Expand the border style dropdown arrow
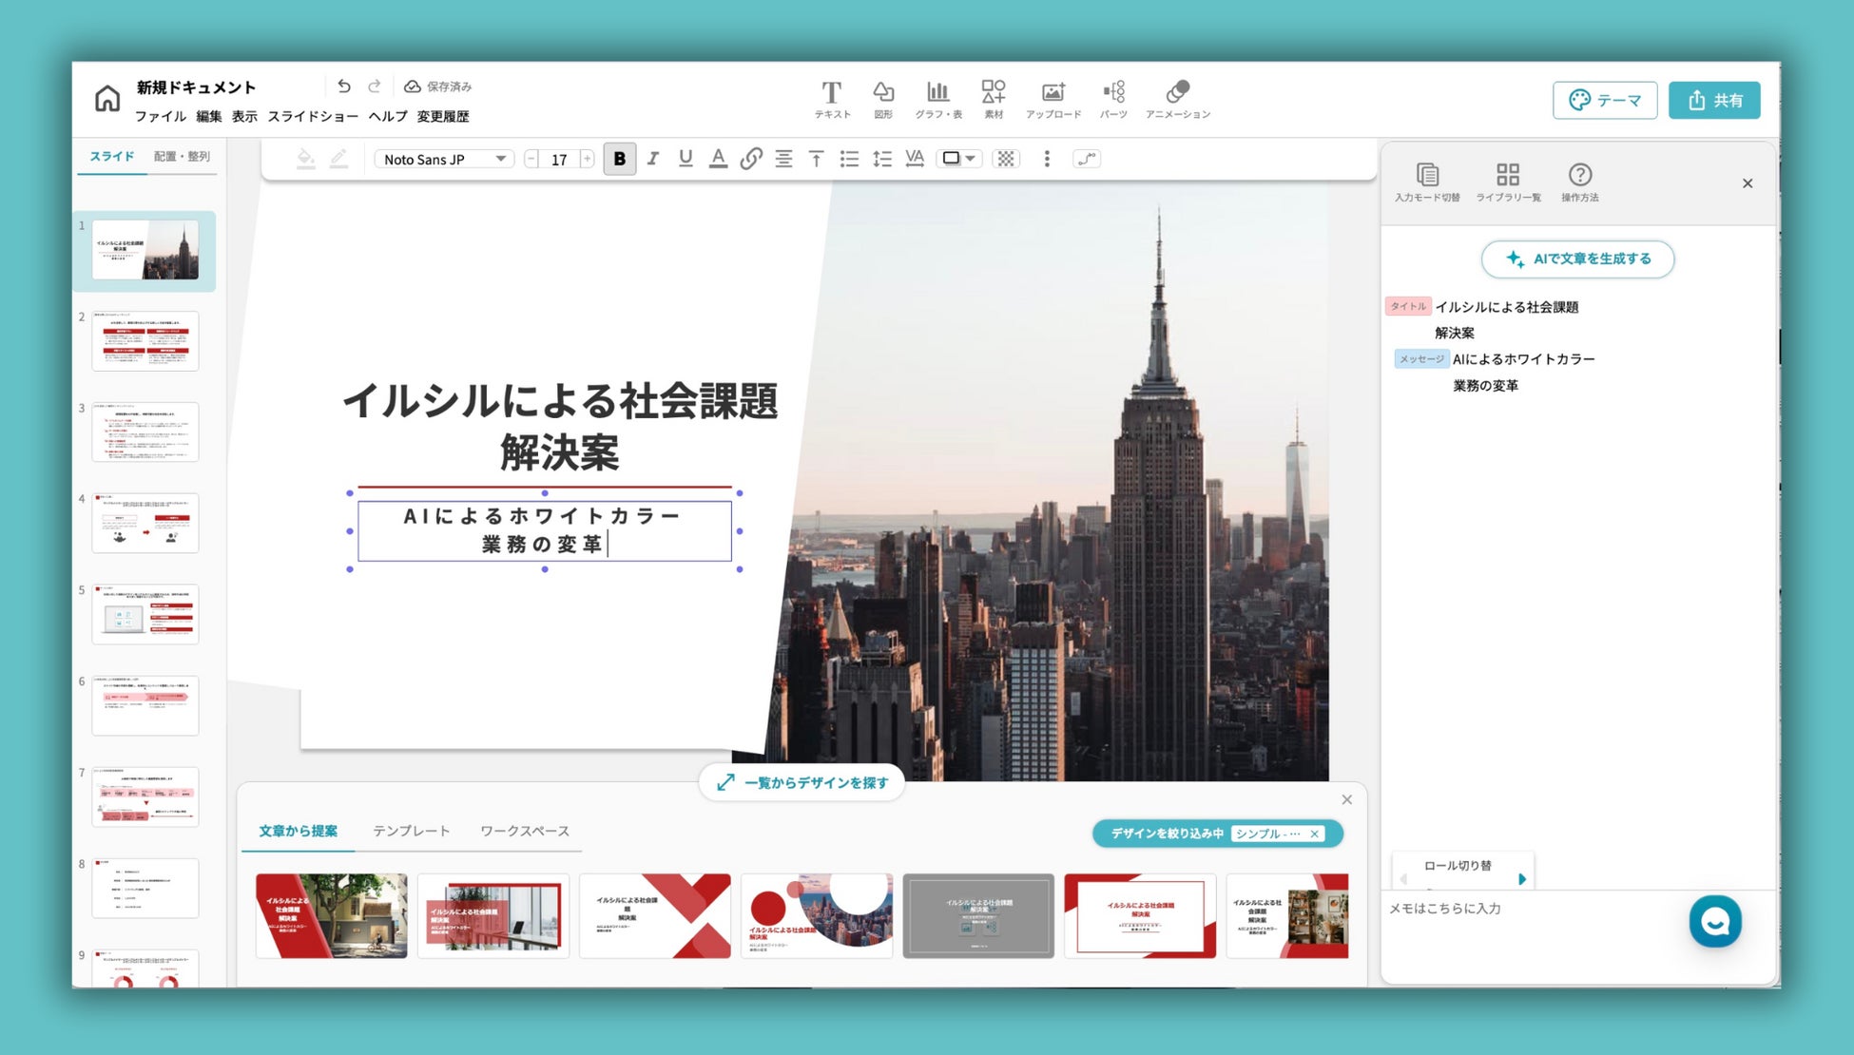Screen dimensions: 1854x1055 [971, 159]
